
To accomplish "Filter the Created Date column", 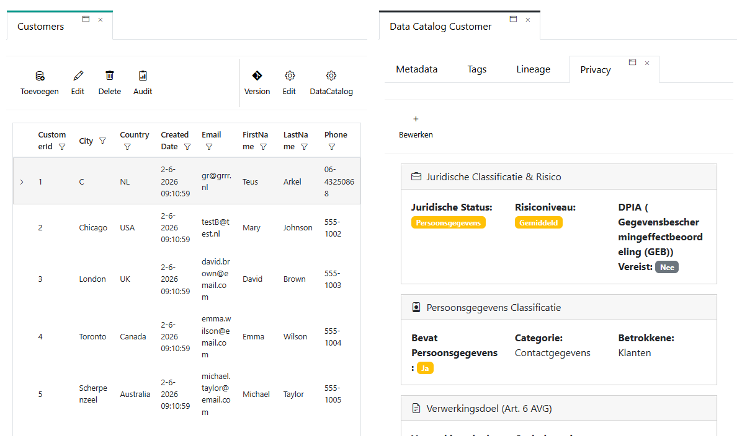I will (187, 147).
